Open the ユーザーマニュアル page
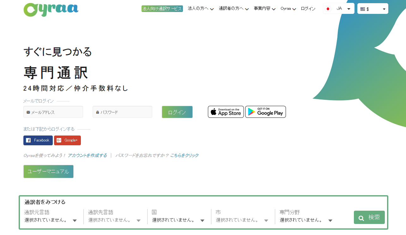 pyautogui.click(x=48, y=172)
